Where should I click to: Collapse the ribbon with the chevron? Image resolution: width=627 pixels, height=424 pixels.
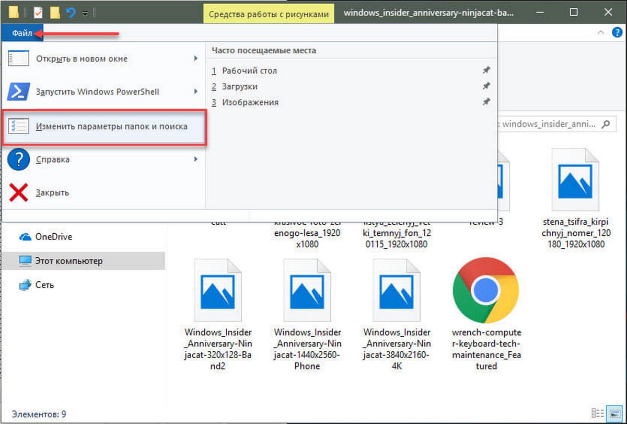[x=601, y=33]
